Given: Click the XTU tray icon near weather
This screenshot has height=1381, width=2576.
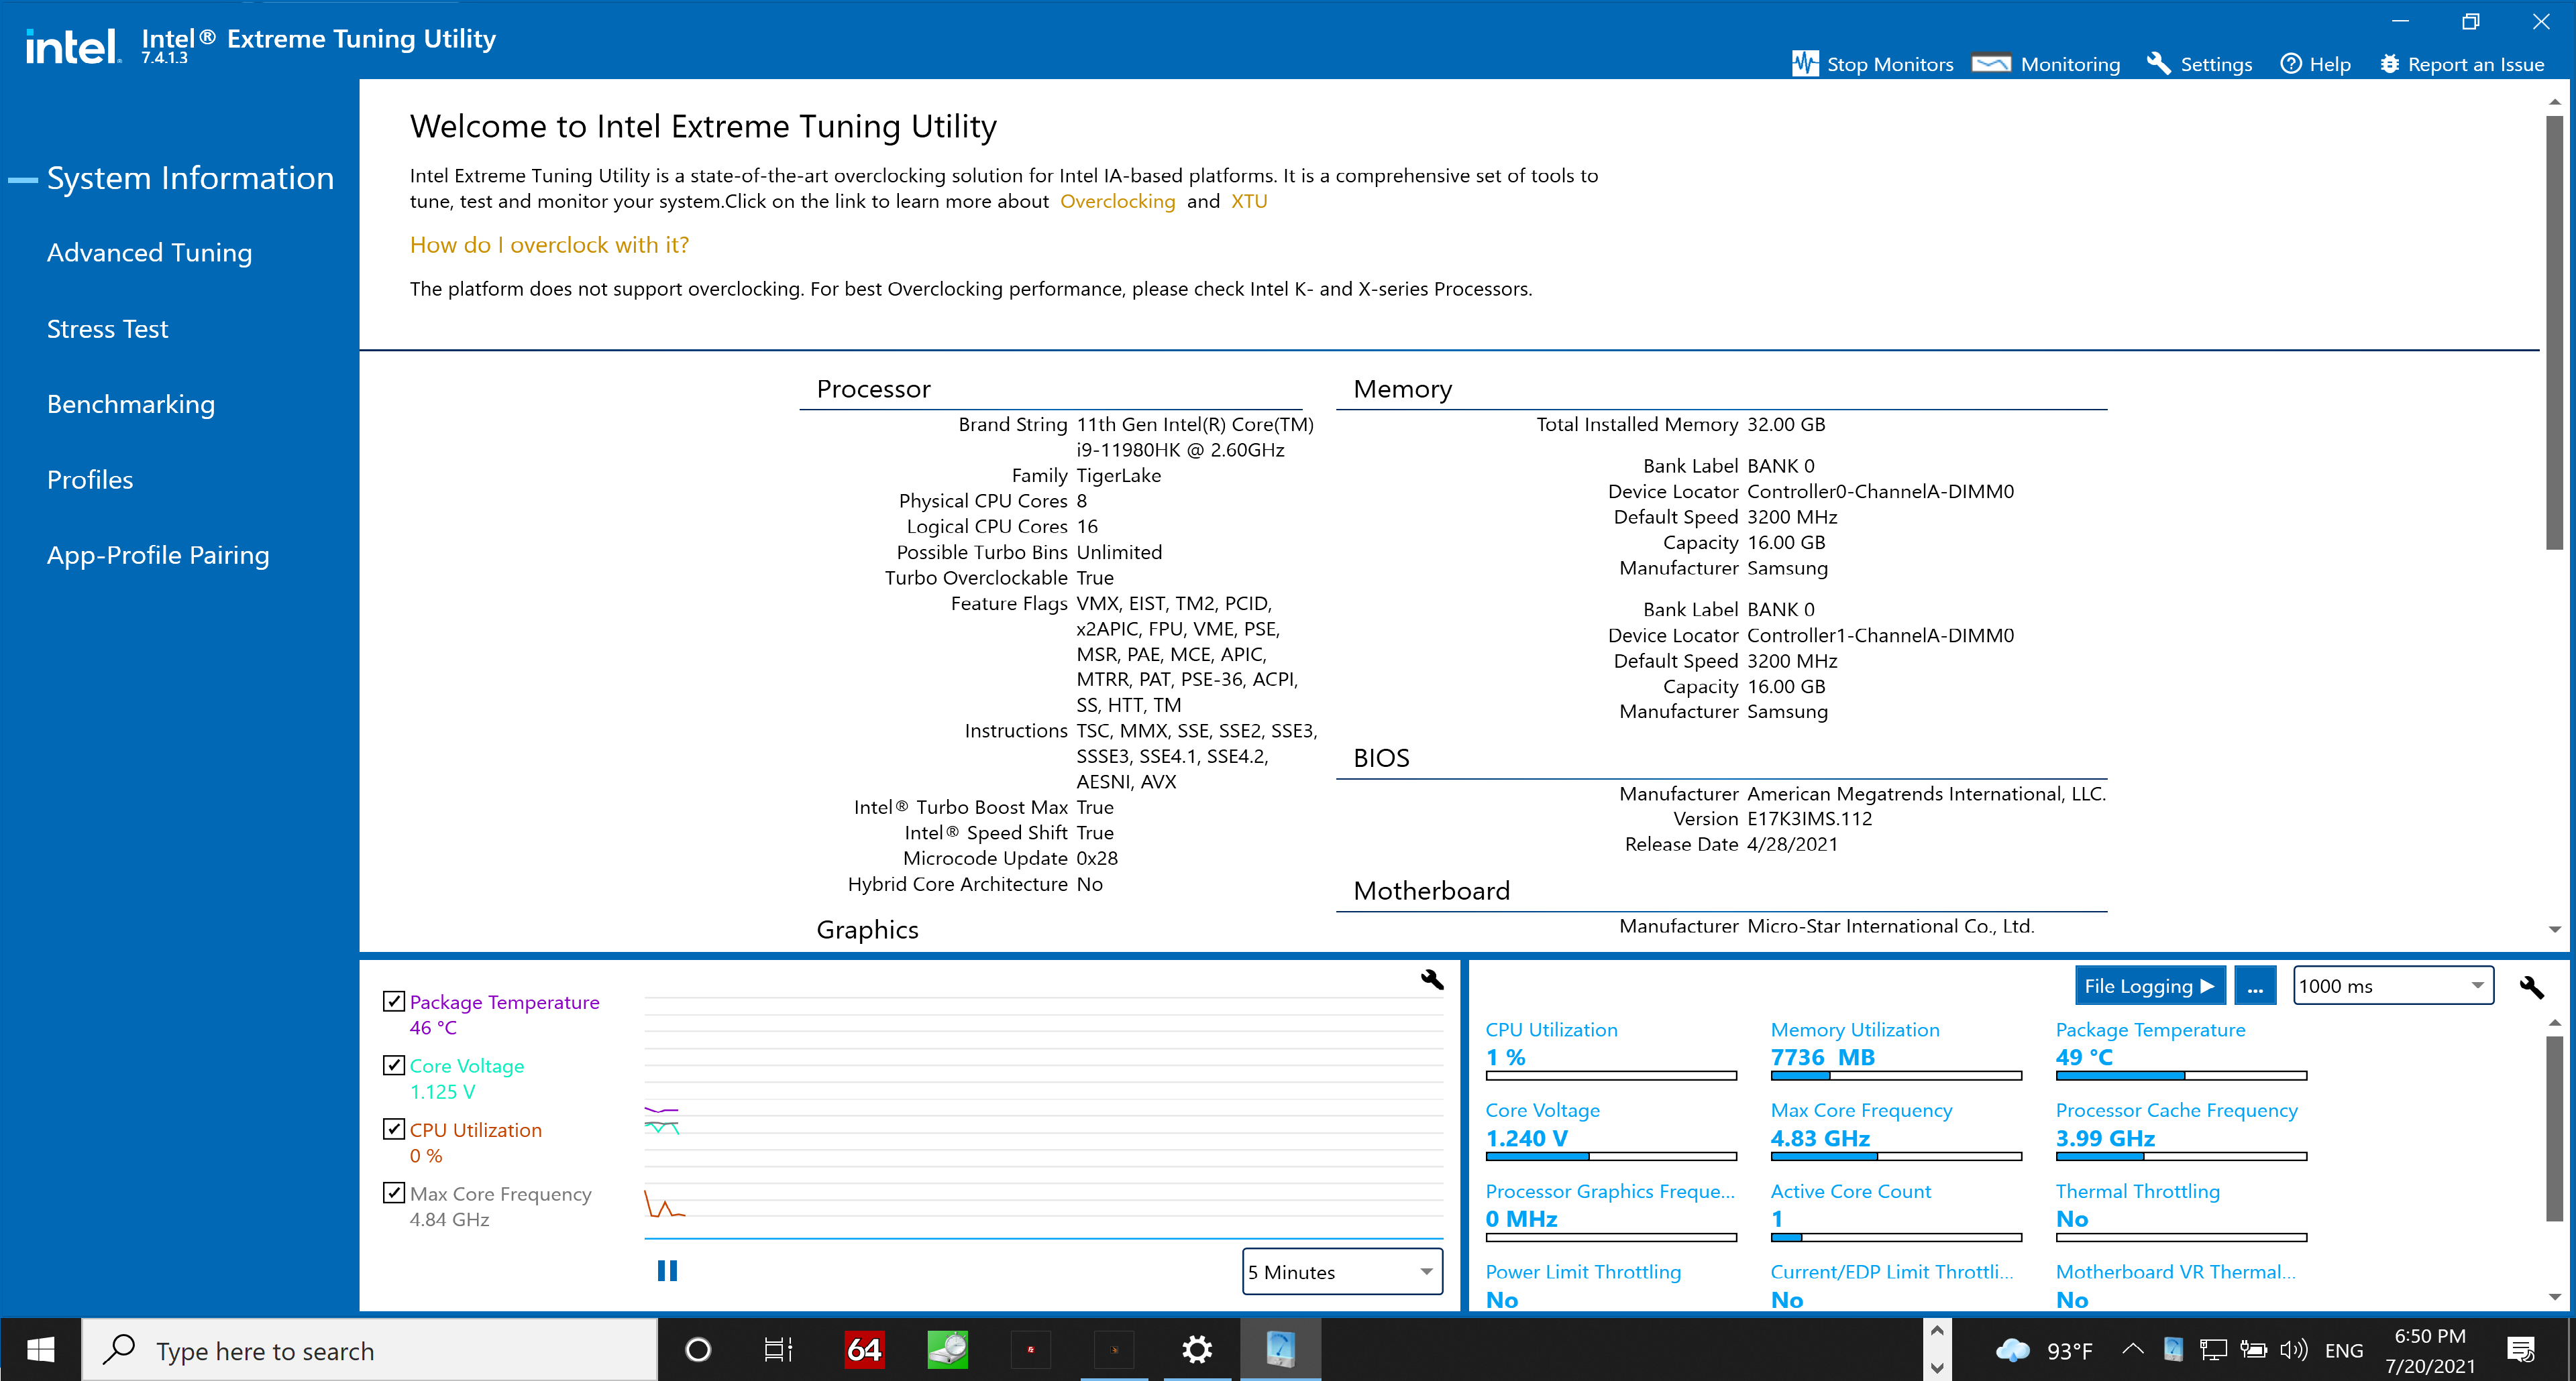Looking at the screenshot, I should (x=2173, y=1350).
